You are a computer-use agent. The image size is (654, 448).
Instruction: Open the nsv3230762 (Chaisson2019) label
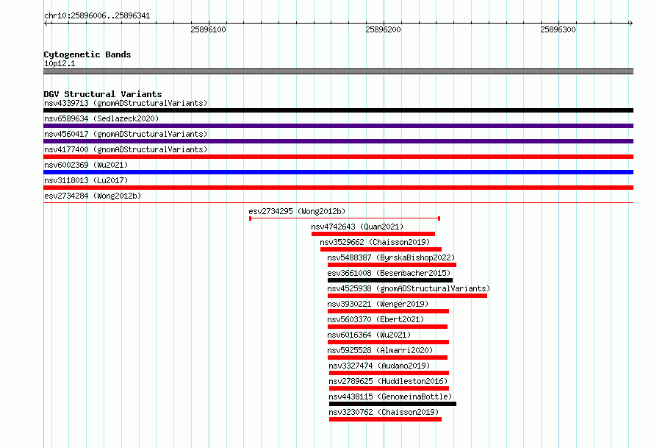coord(384,412)
